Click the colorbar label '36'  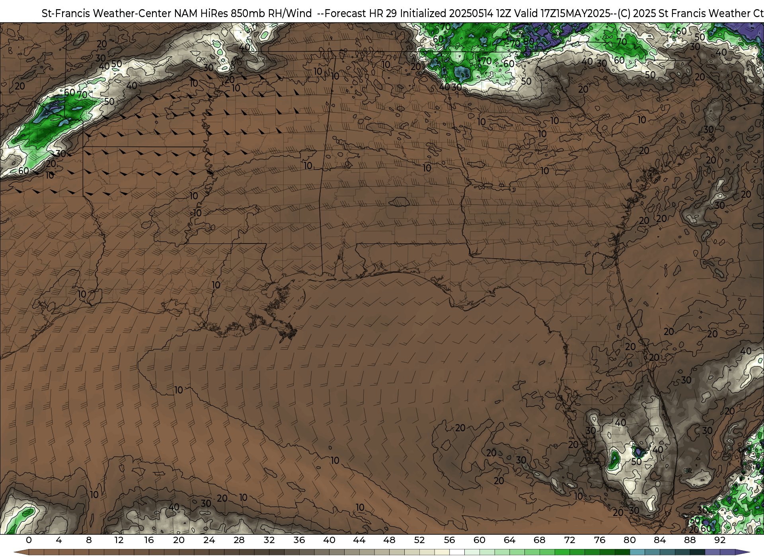[299, 540]
